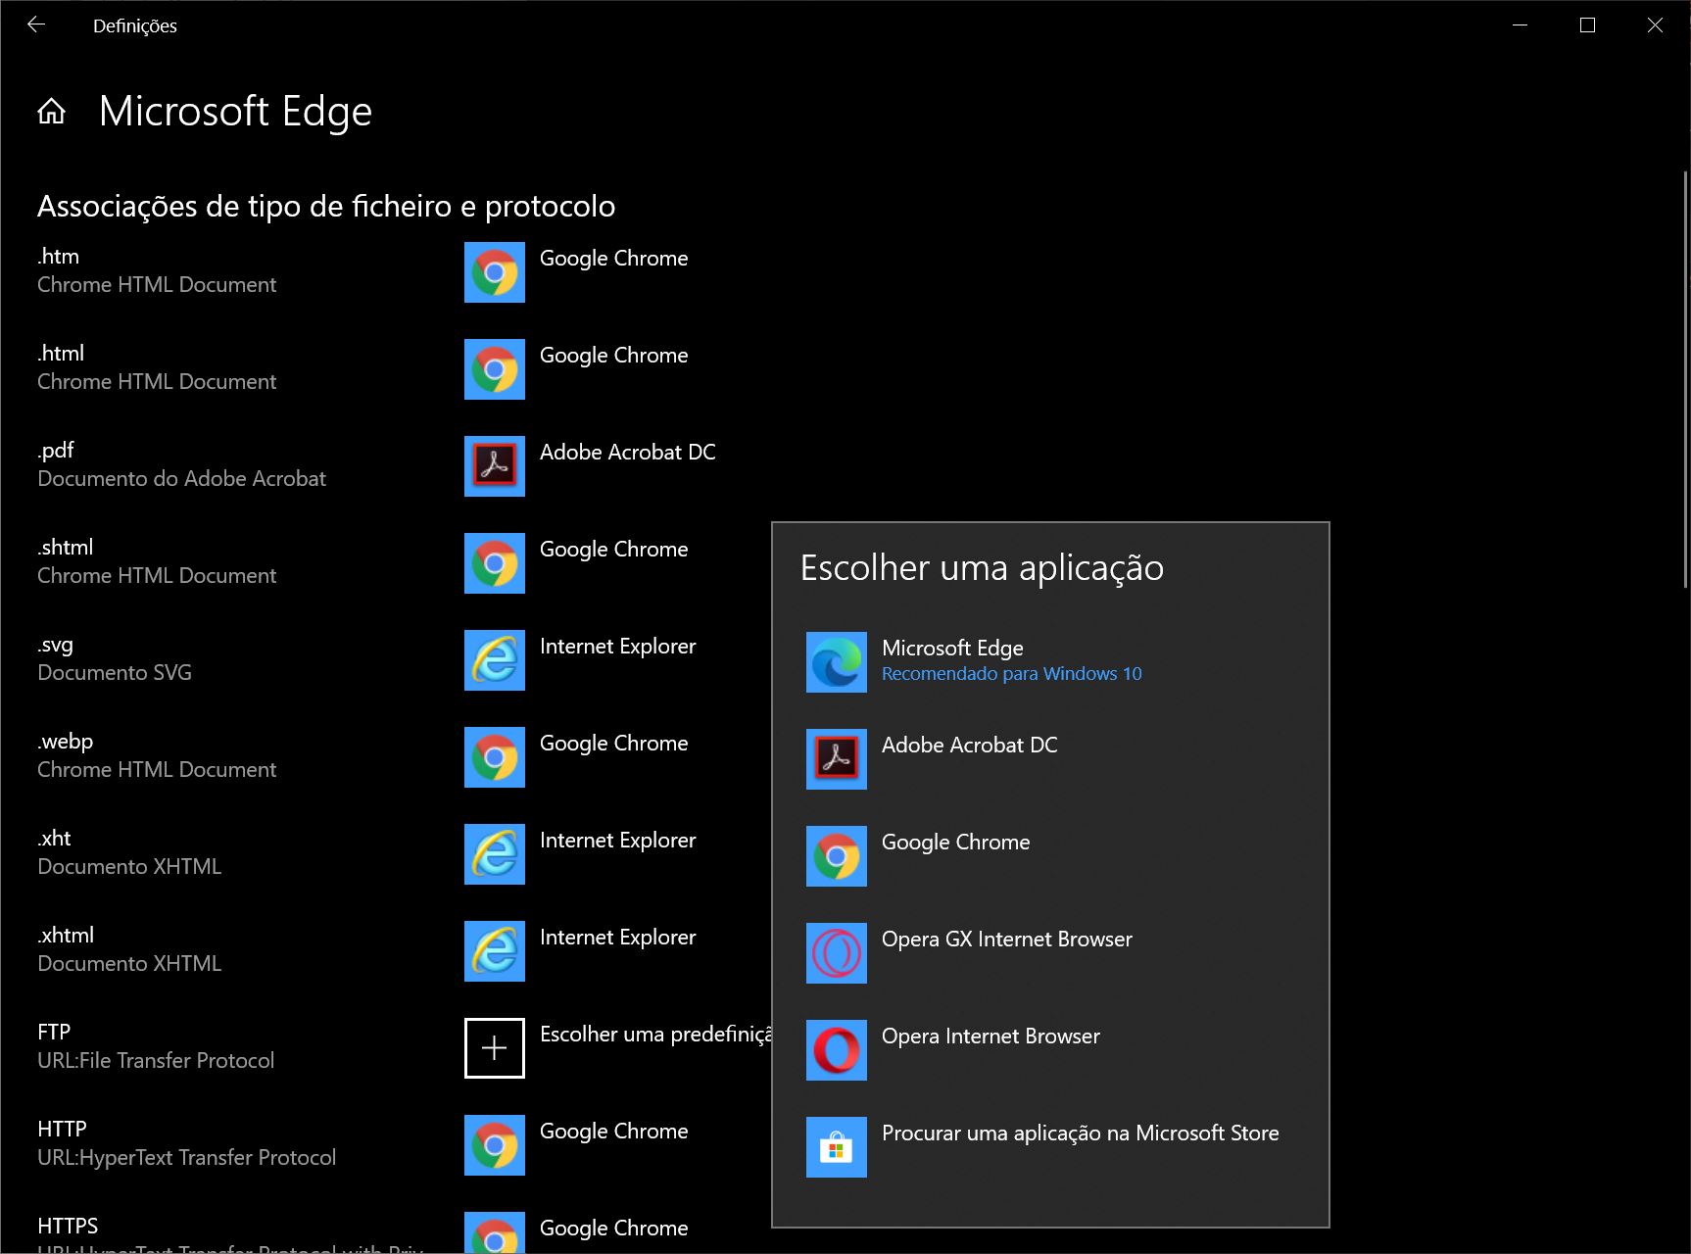Click the 'Documento do Adobe Acrobat' description

click(x=182, y=479)
